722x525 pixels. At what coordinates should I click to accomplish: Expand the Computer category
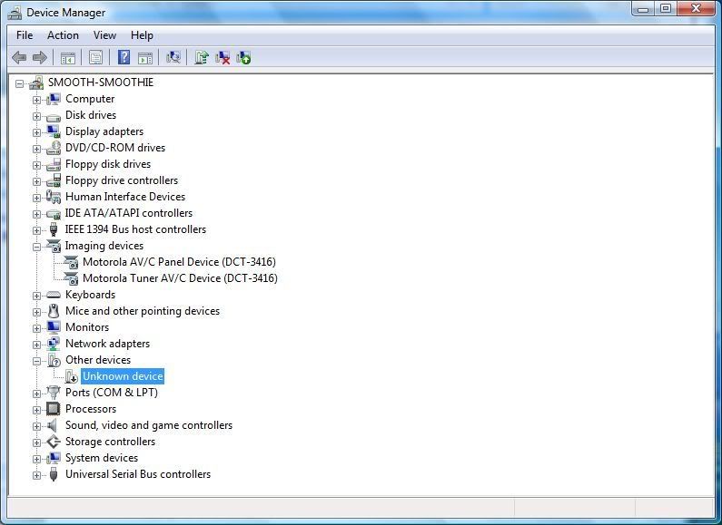click(x=37, y=100)
